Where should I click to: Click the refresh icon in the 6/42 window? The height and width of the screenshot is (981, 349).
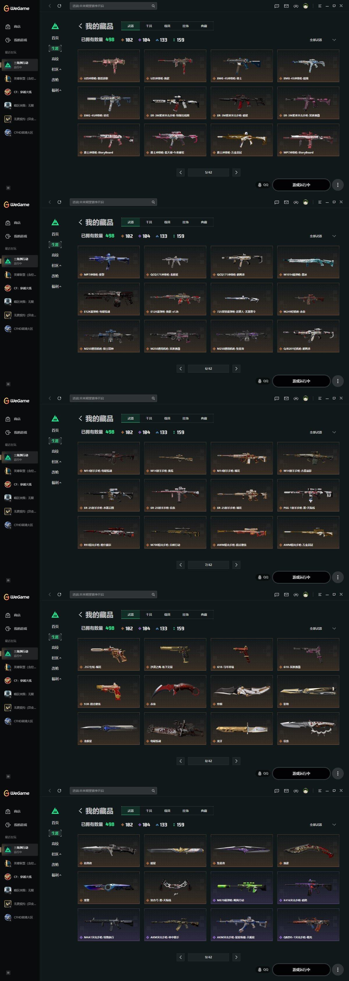[x=59, y=202]
